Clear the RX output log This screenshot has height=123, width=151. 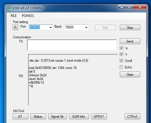click(x=130, y=75)
